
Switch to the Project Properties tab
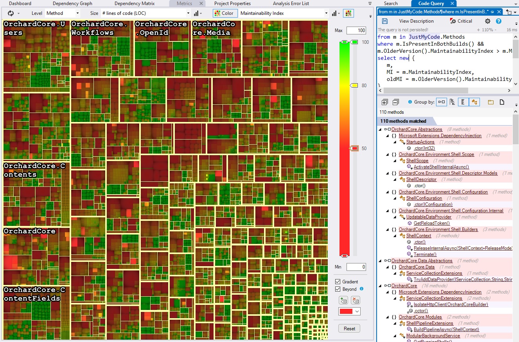[232, 4]
